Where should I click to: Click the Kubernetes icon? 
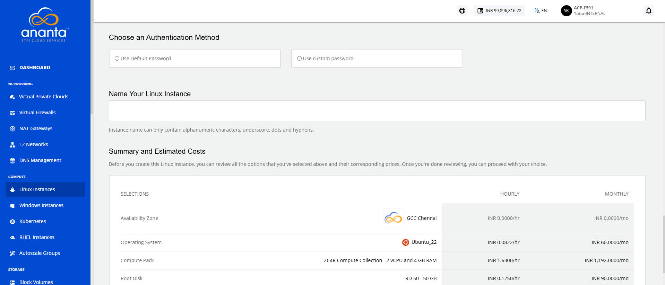coord(12,222)
